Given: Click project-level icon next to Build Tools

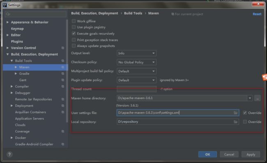Looking at the screenshot, I should tap(63, 61).
